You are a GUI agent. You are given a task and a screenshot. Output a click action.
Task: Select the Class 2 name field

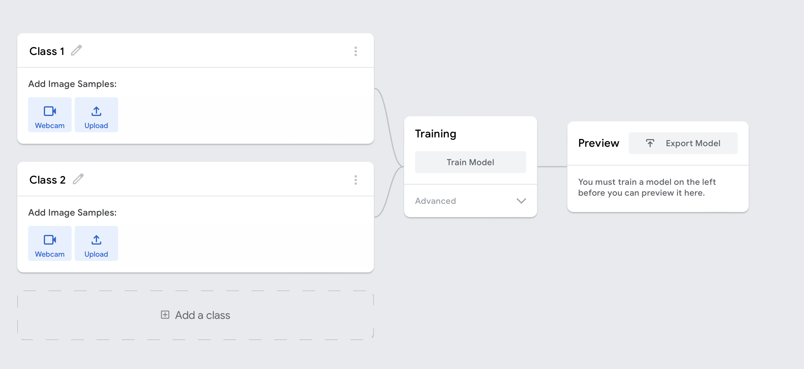[47, 180]
